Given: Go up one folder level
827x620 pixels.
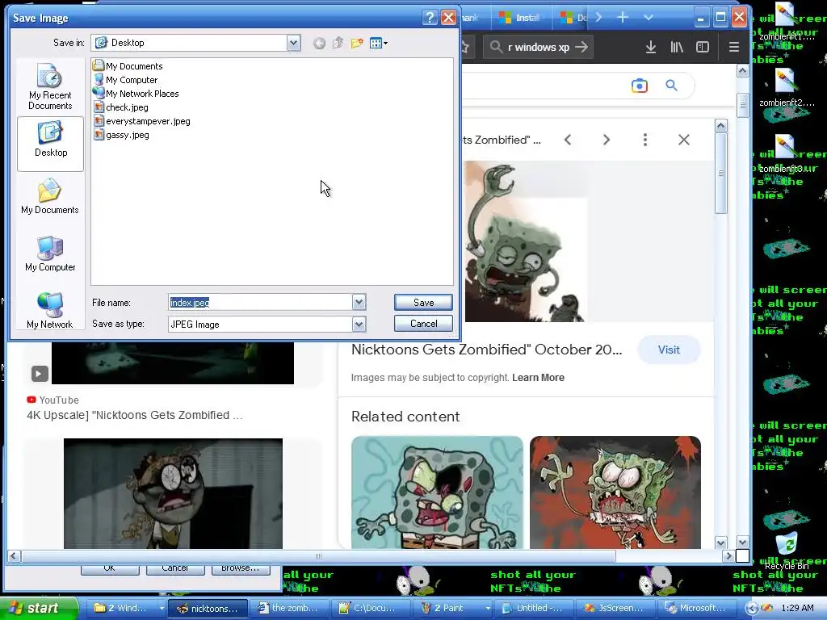Looking at the screenshot, I should click(x=338, y=44).
